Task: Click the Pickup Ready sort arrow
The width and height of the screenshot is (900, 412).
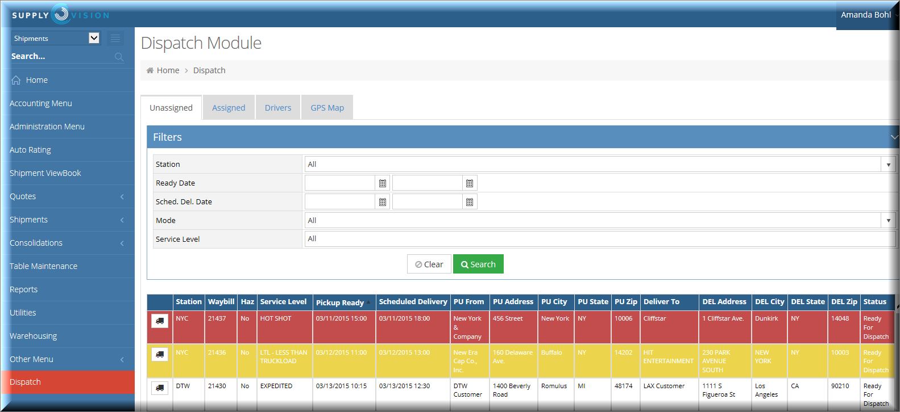Action: point(368,302)
